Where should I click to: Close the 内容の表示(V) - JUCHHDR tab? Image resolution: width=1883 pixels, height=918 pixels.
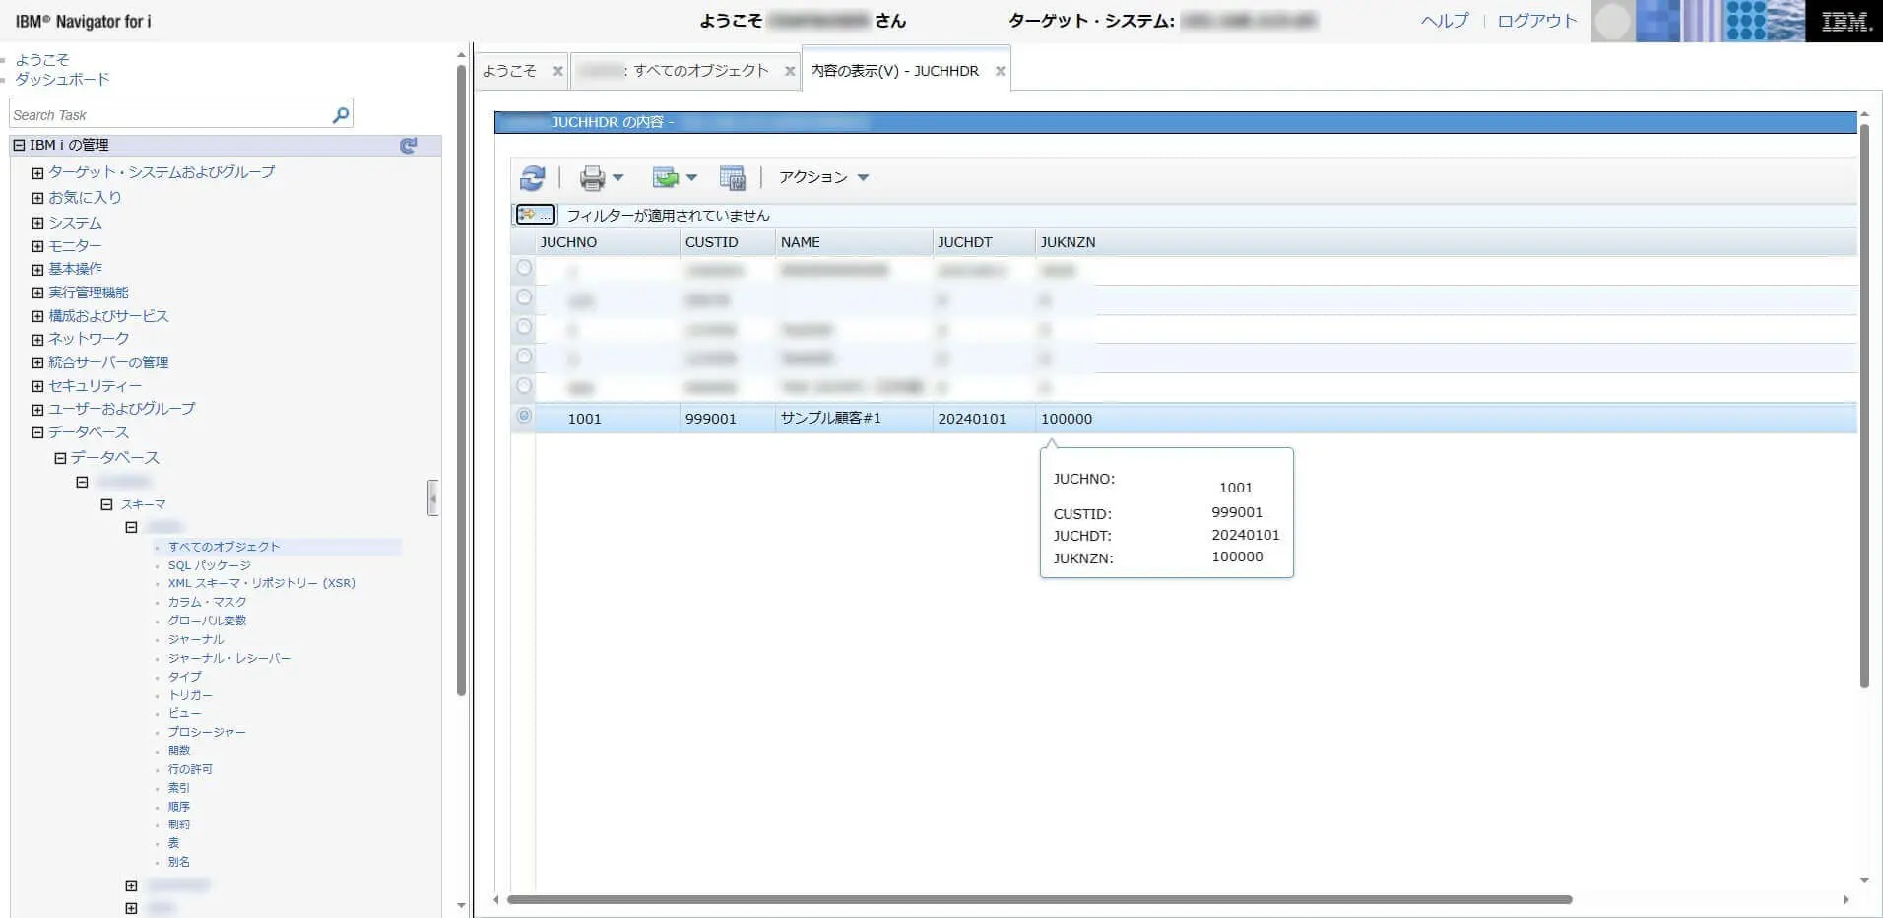[1000, 71]
